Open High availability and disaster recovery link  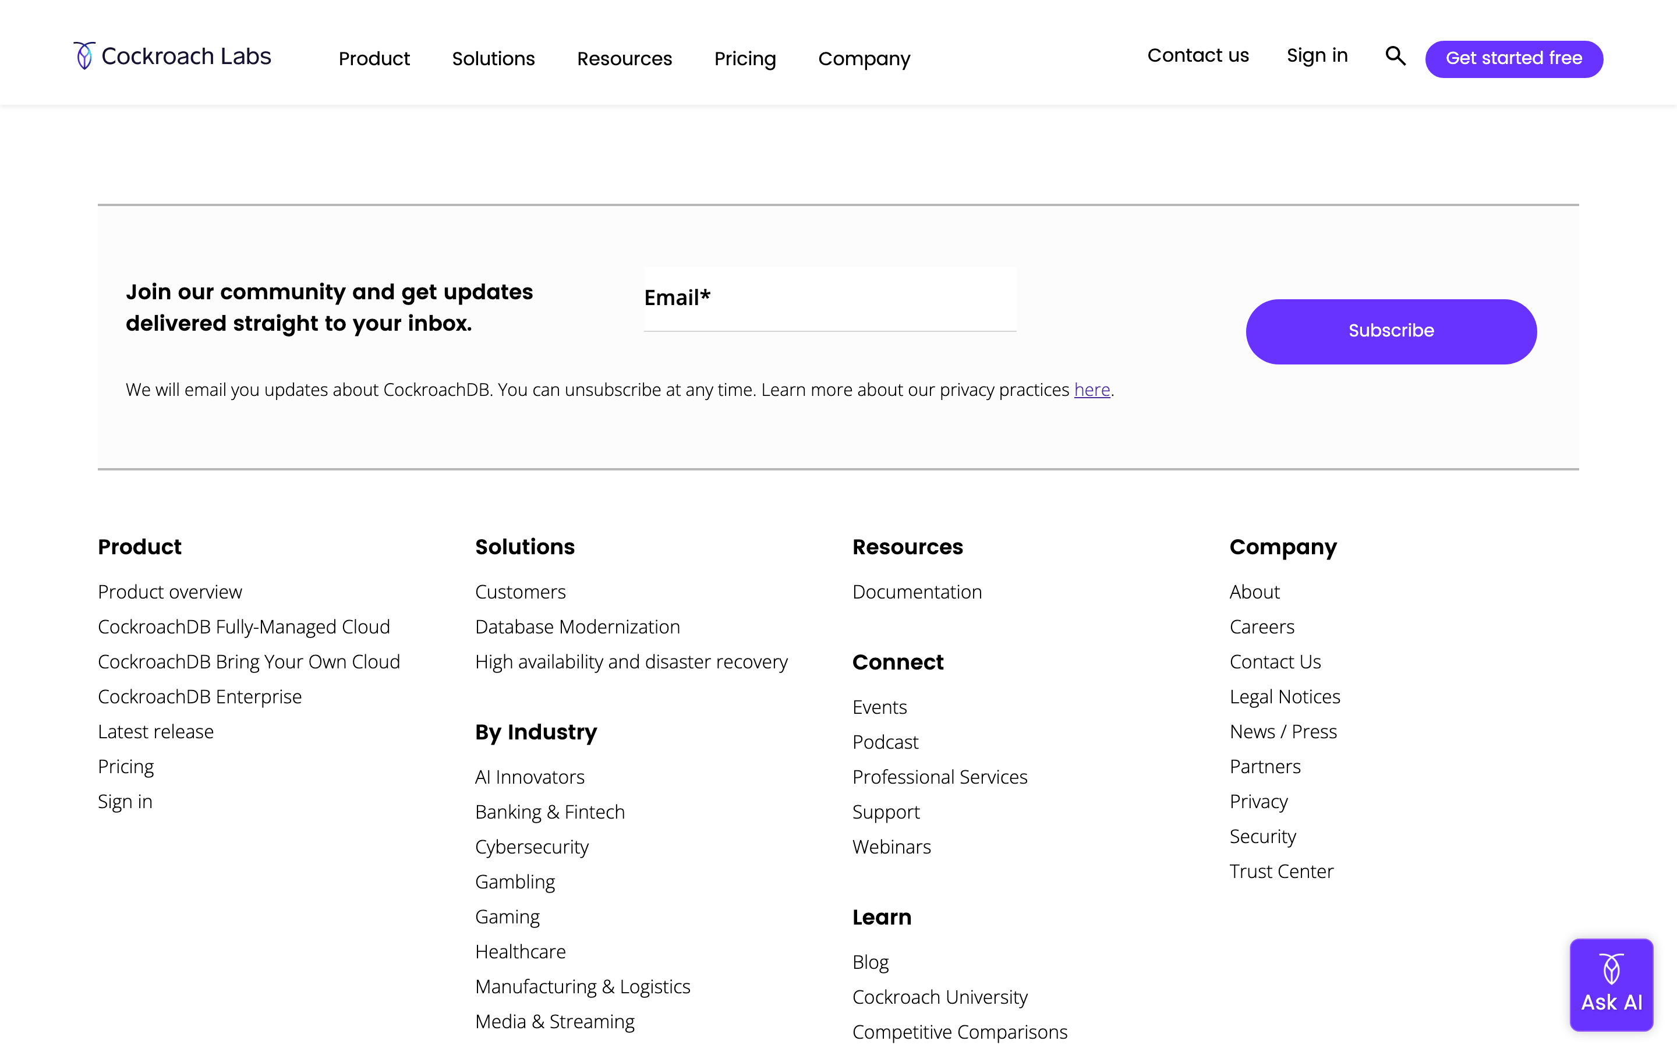631,661
